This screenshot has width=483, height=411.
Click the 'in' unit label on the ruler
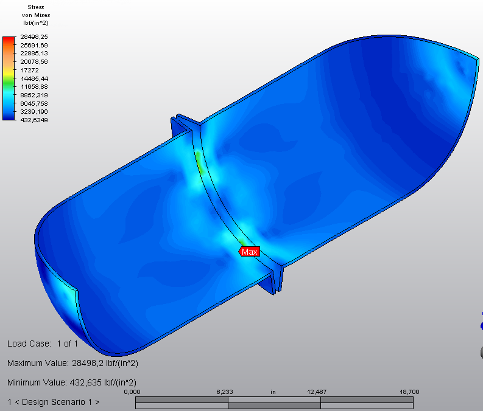click(273, 392)
